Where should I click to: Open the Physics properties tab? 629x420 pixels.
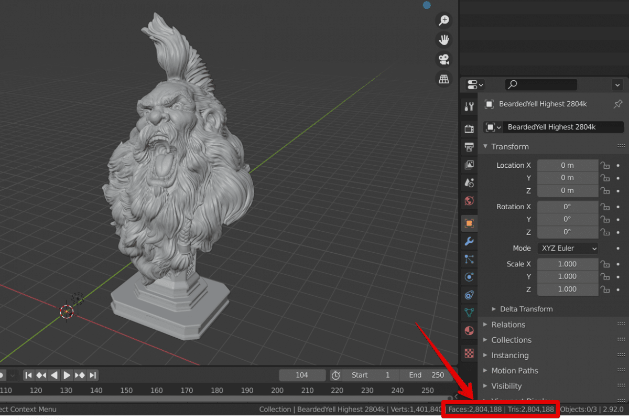click(x=469, y=277)
